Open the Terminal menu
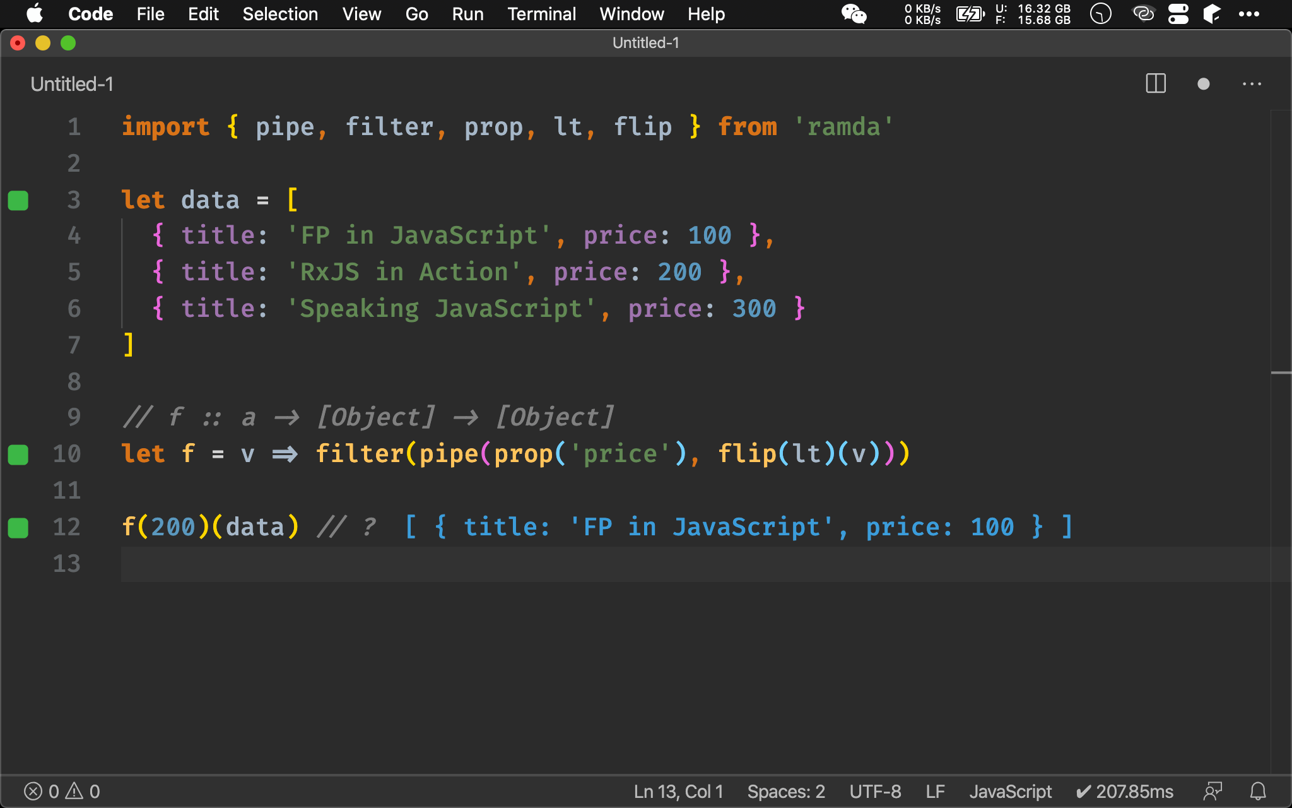The image size is (1292, 808). pyautogui.click(x=541, y=14)
